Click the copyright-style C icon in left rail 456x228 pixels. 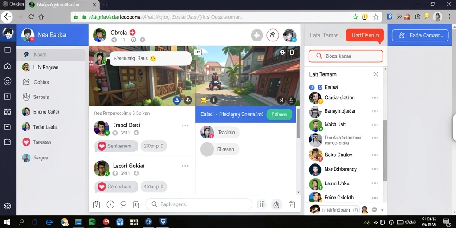8,81
